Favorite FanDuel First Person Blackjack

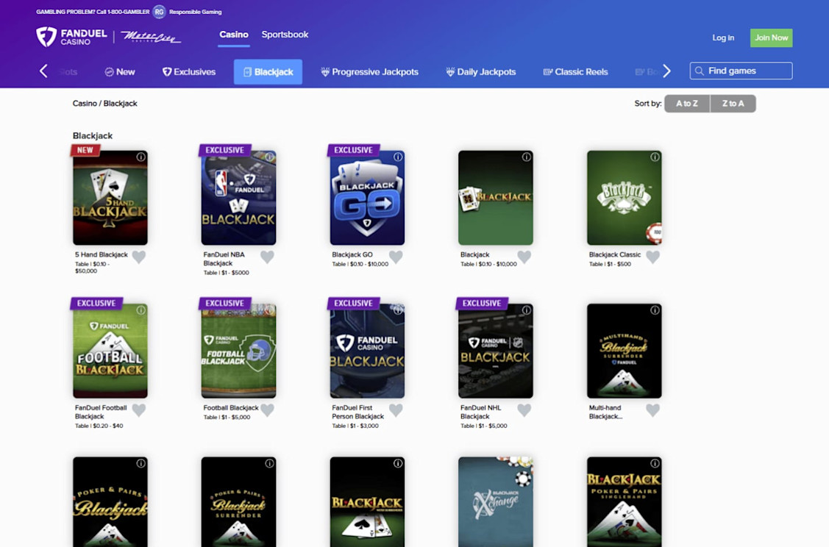396,410
